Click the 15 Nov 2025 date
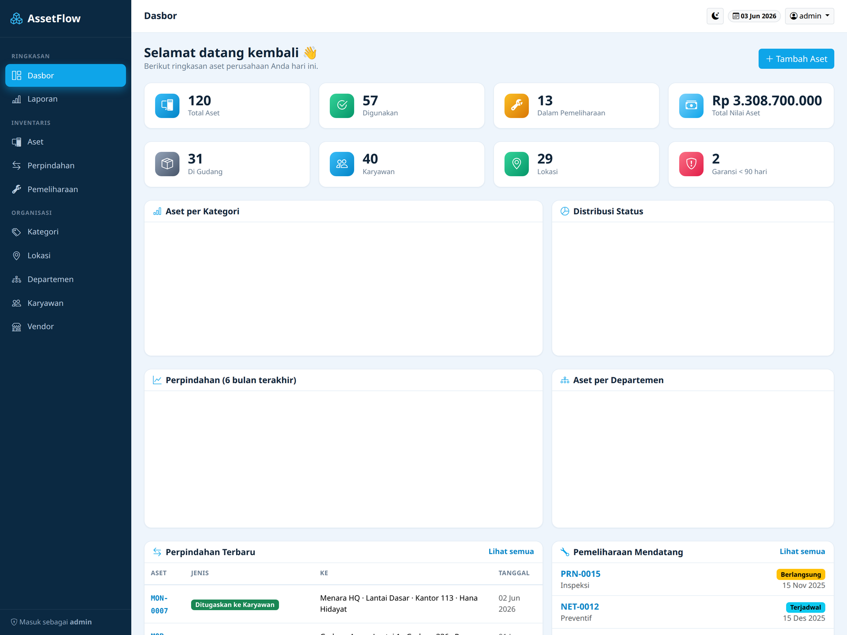847x635 pixels. tap(804, 585)
